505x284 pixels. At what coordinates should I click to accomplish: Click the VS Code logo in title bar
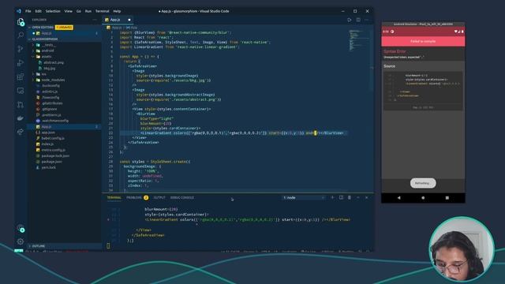pyautogui.click(x=19, y=11)
